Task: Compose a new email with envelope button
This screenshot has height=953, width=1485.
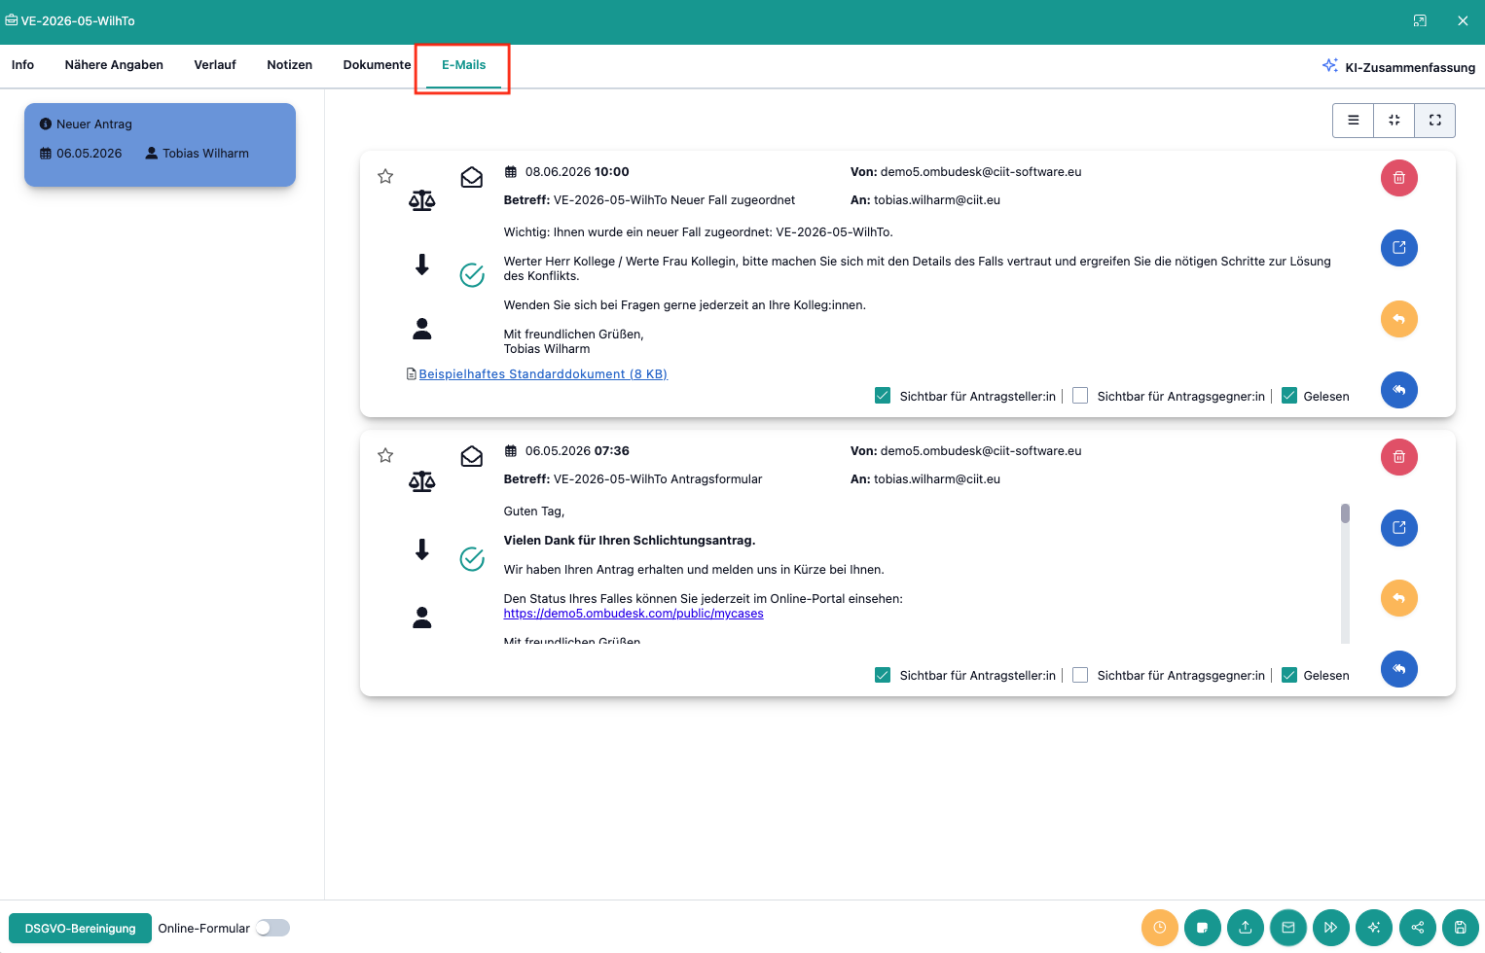Action: [1287, 928]
